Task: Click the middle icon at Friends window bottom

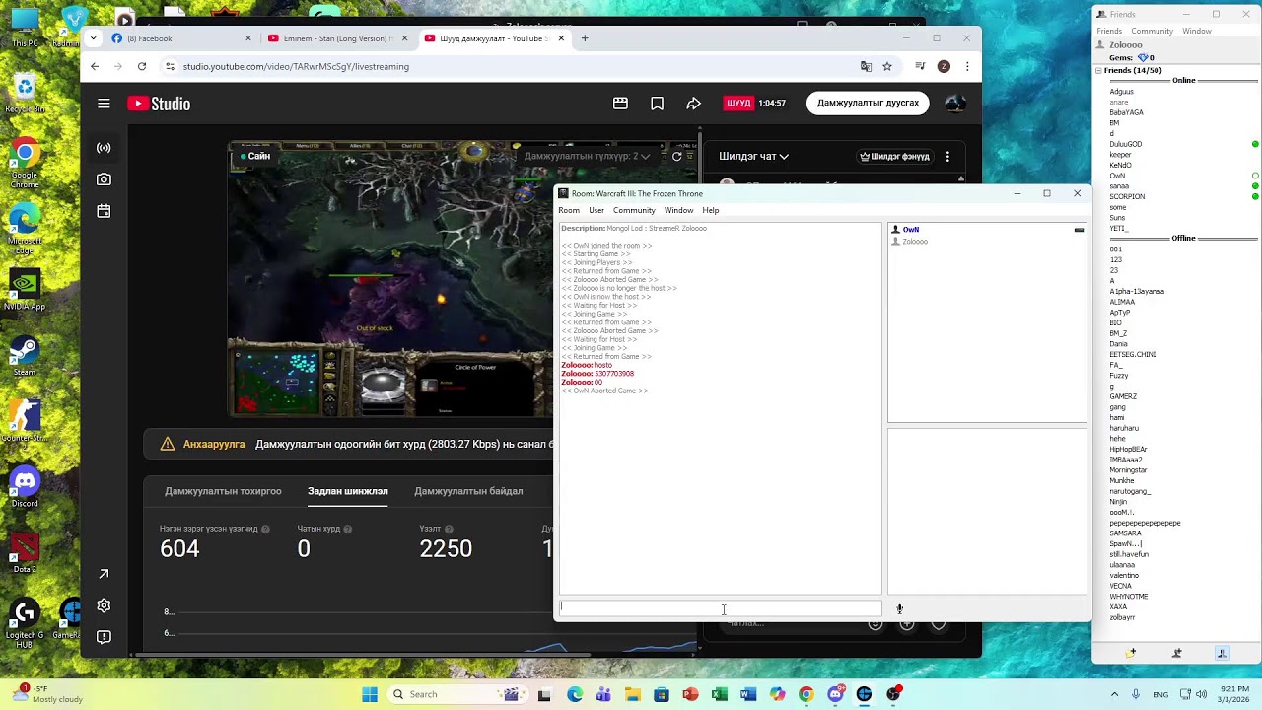Action: [x=1176, y=653]
